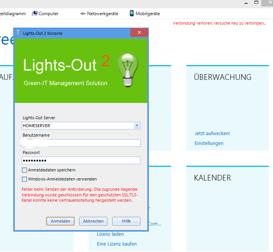The image size is (273, 252).
Task: Click the green light bulb logo in the banner
Action: click(x=128, y=70)
